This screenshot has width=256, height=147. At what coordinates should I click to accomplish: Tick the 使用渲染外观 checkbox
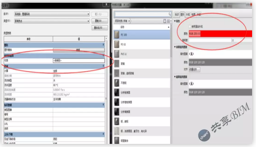pyautogui.click(x=190, y=26)
